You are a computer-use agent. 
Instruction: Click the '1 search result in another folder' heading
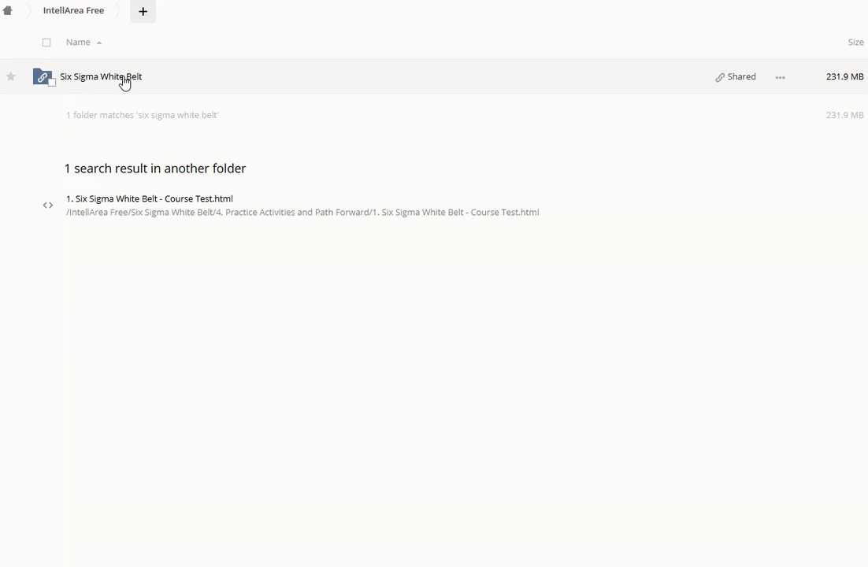[x=155, y=169]
